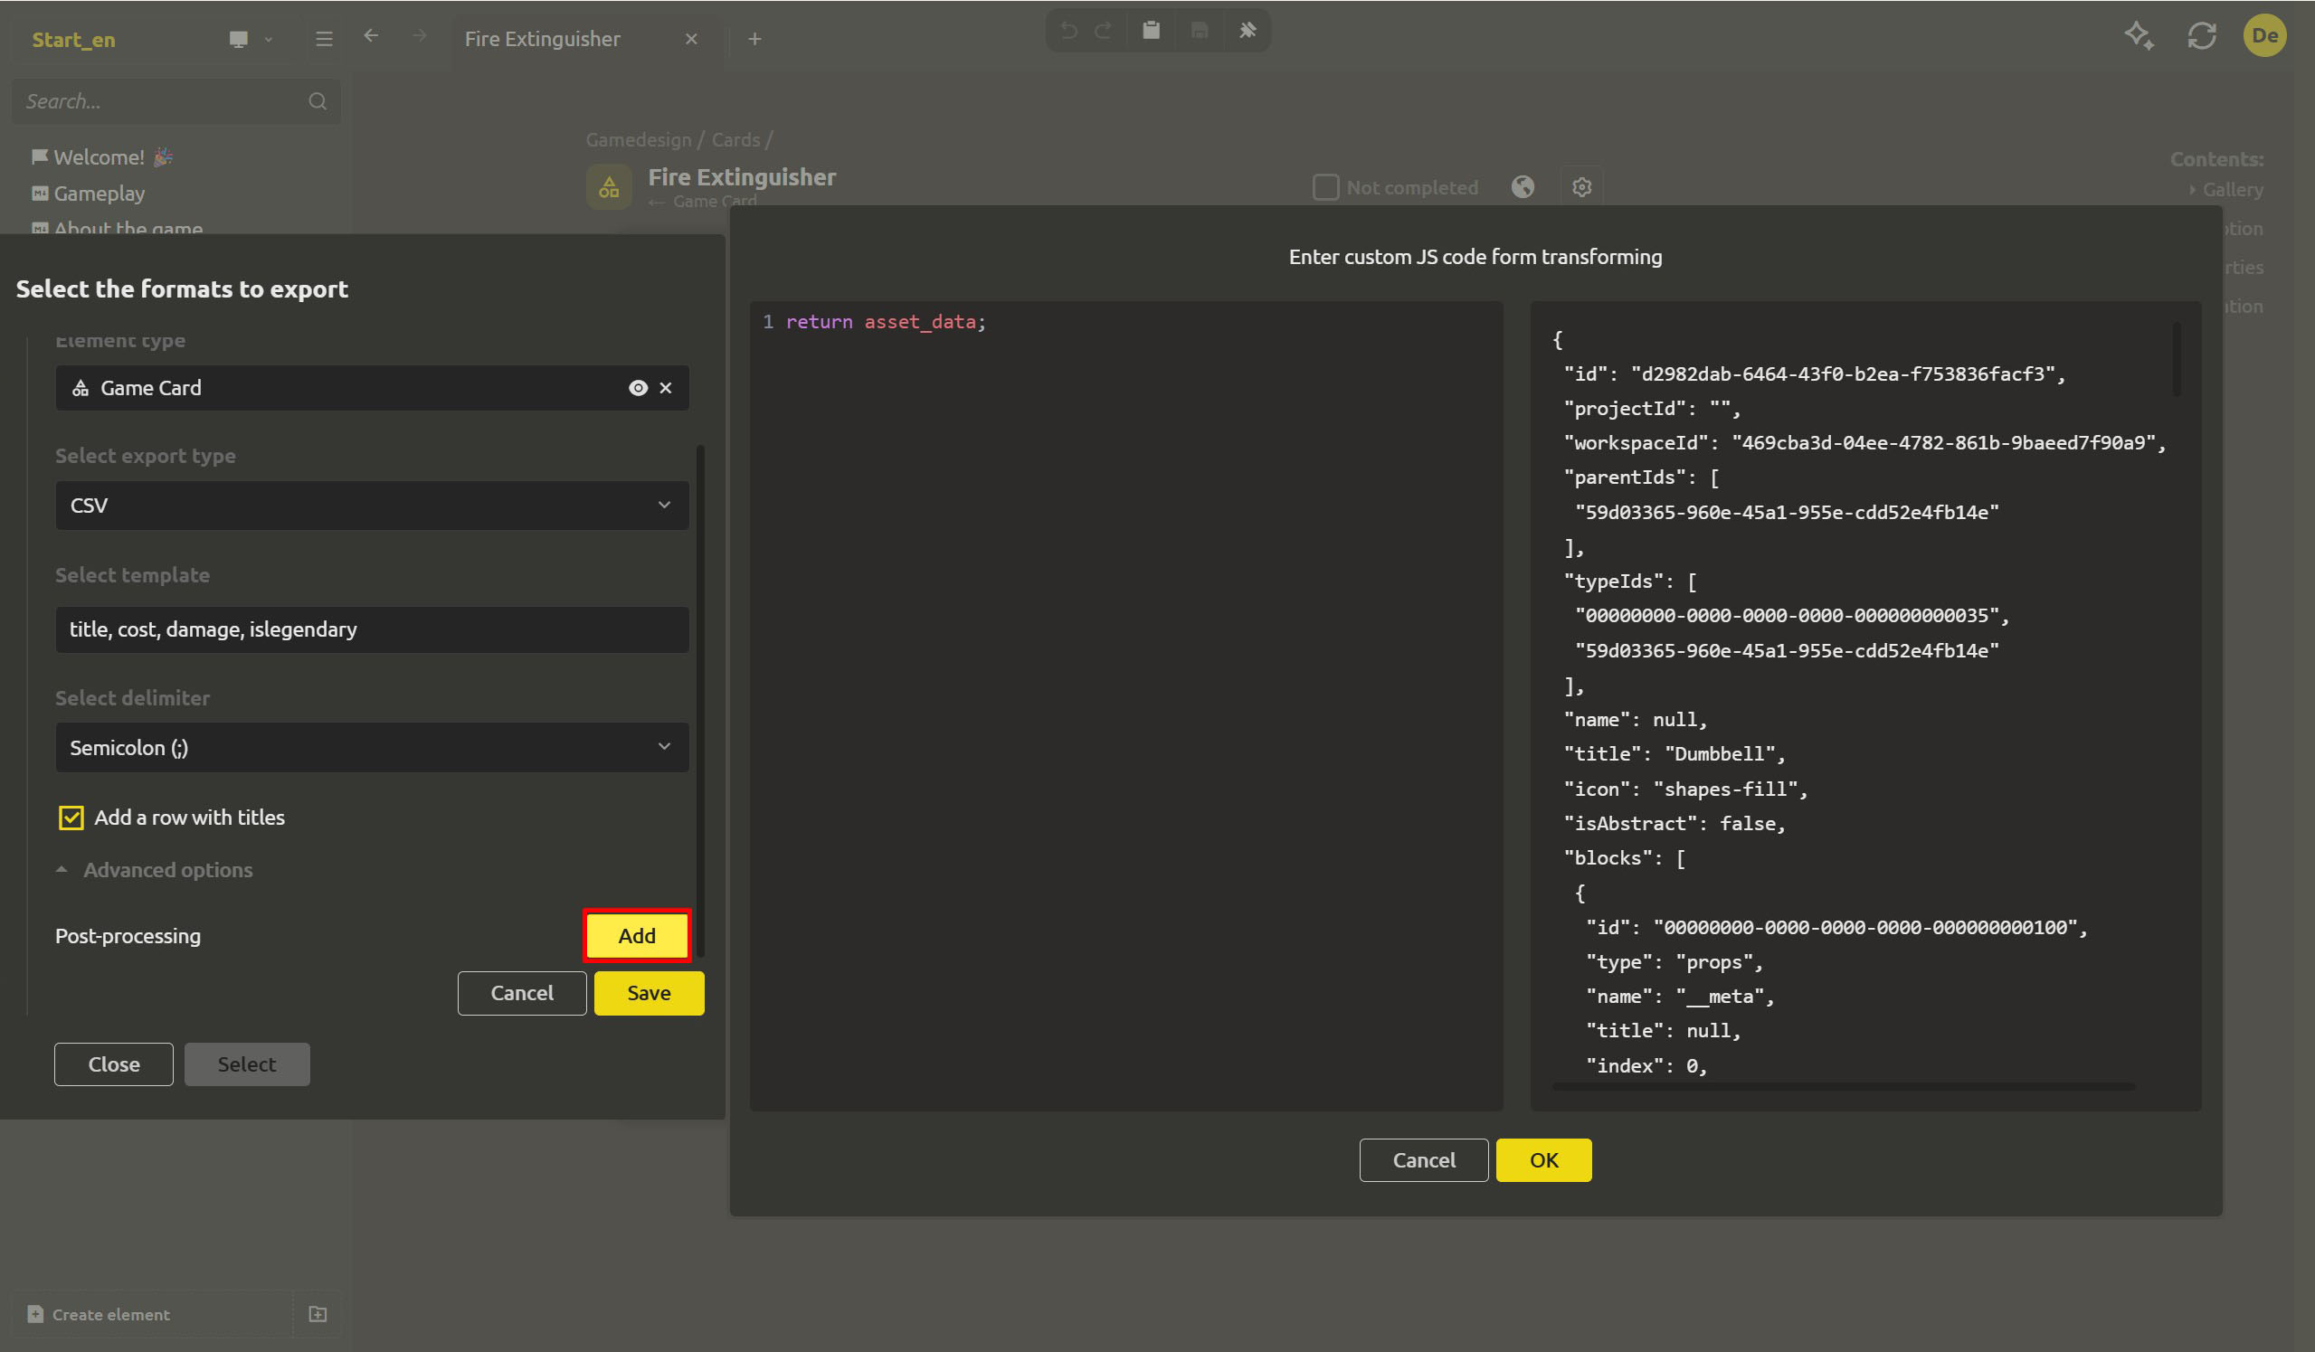Collapse the Advanced options section
This screenshot has width=2315, height=1352.
point(155,870)
